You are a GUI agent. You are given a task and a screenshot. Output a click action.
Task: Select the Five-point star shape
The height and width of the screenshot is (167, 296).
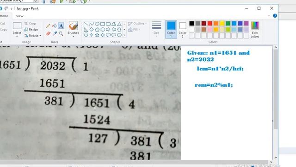[97, 35]
